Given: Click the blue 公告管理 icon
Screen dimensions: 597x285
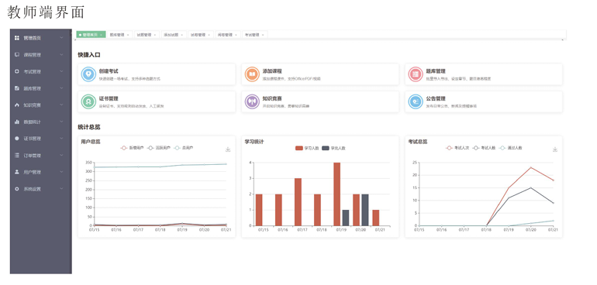Looking at the screenshot, I should [416, 101].
